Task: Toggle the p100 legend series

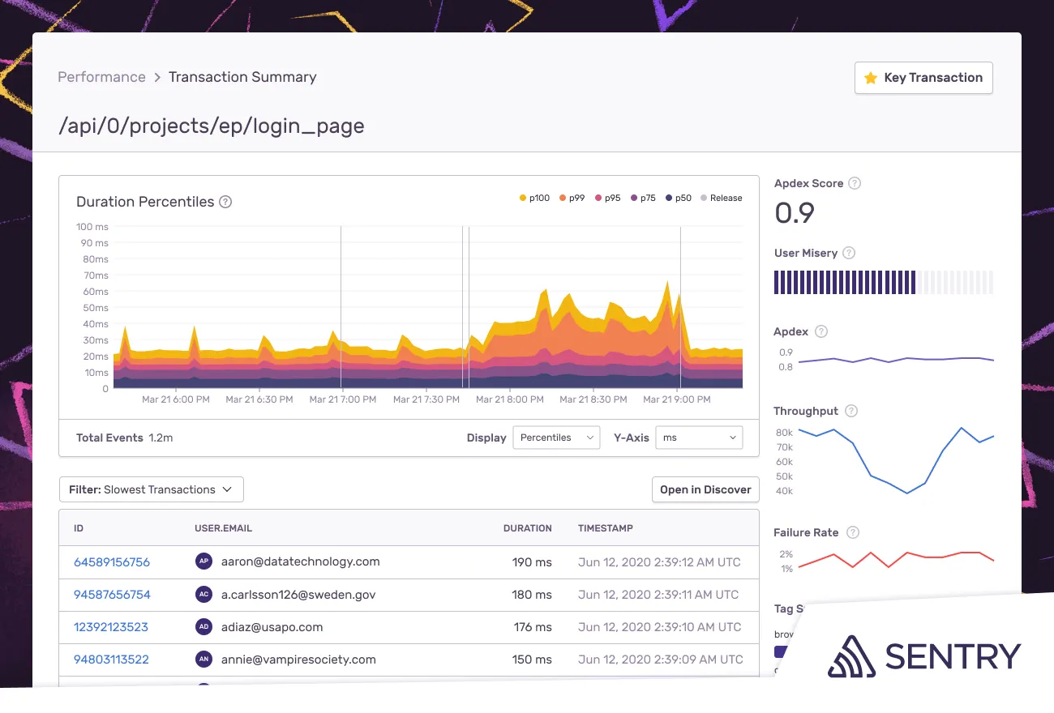Action: point(534,198)
